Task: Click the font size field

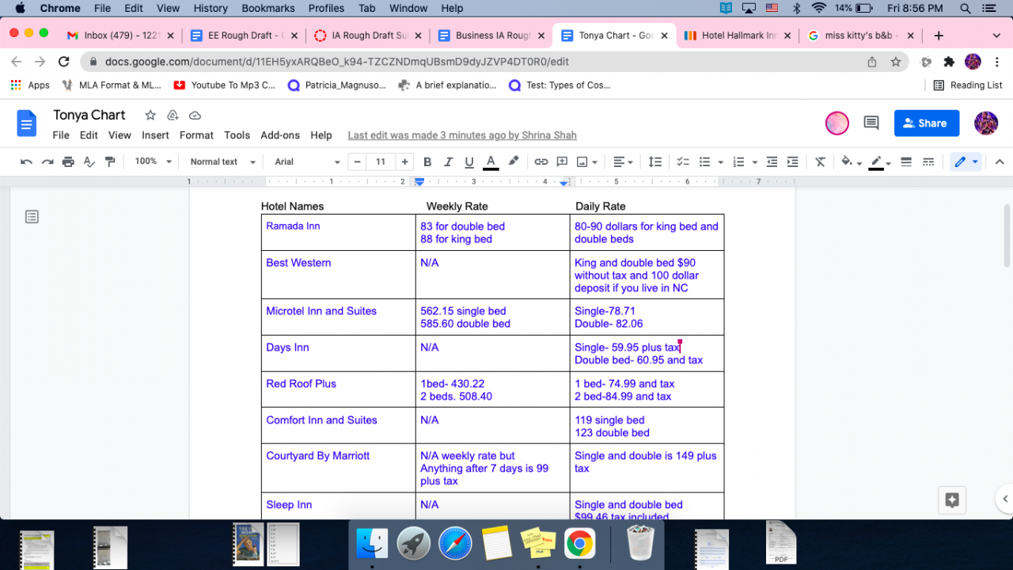Action: pyautogui.click(x=381, y=161)
